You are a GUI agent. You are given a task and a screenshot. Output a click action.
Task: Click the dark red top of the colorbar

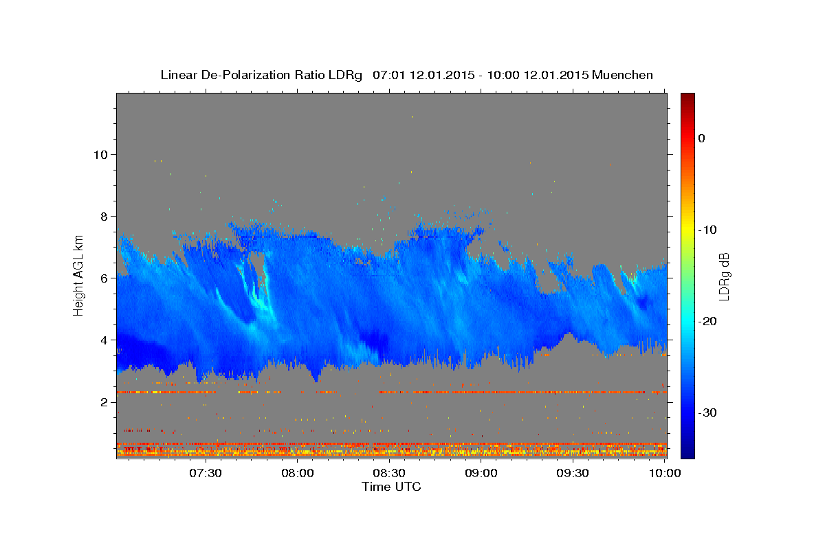(687, 100)
